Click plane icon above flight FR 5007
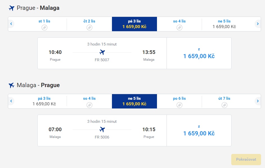This screenshot has width=265, height=168. tap(102, 52)
